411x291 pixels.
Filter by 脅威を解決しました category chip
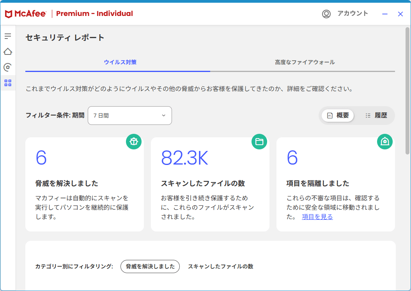pyautogui.click(x=150, y=266)
